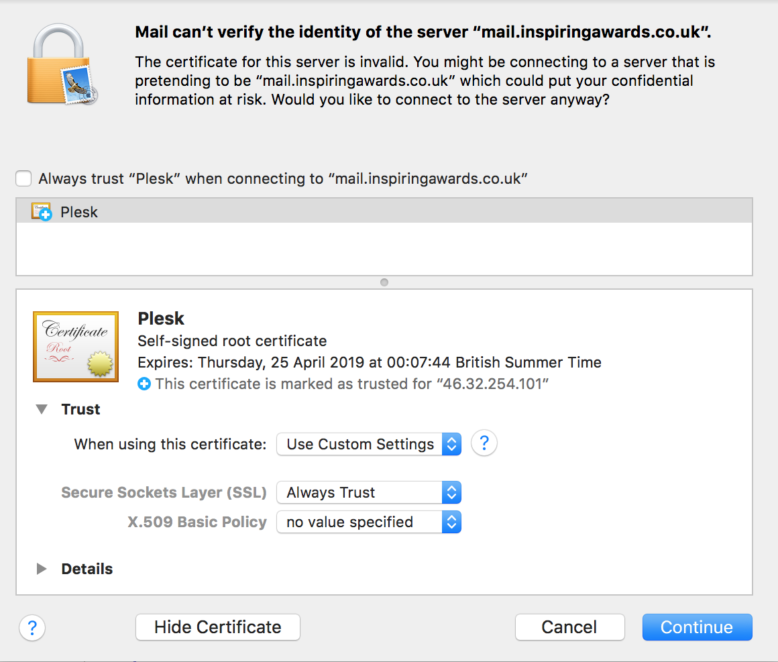This screenshot has height=662, width=778.
Task: Click the padlock Mail security icon
Action: (62, 64)
